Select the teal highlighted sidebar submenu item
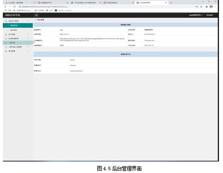 point(18,25)
